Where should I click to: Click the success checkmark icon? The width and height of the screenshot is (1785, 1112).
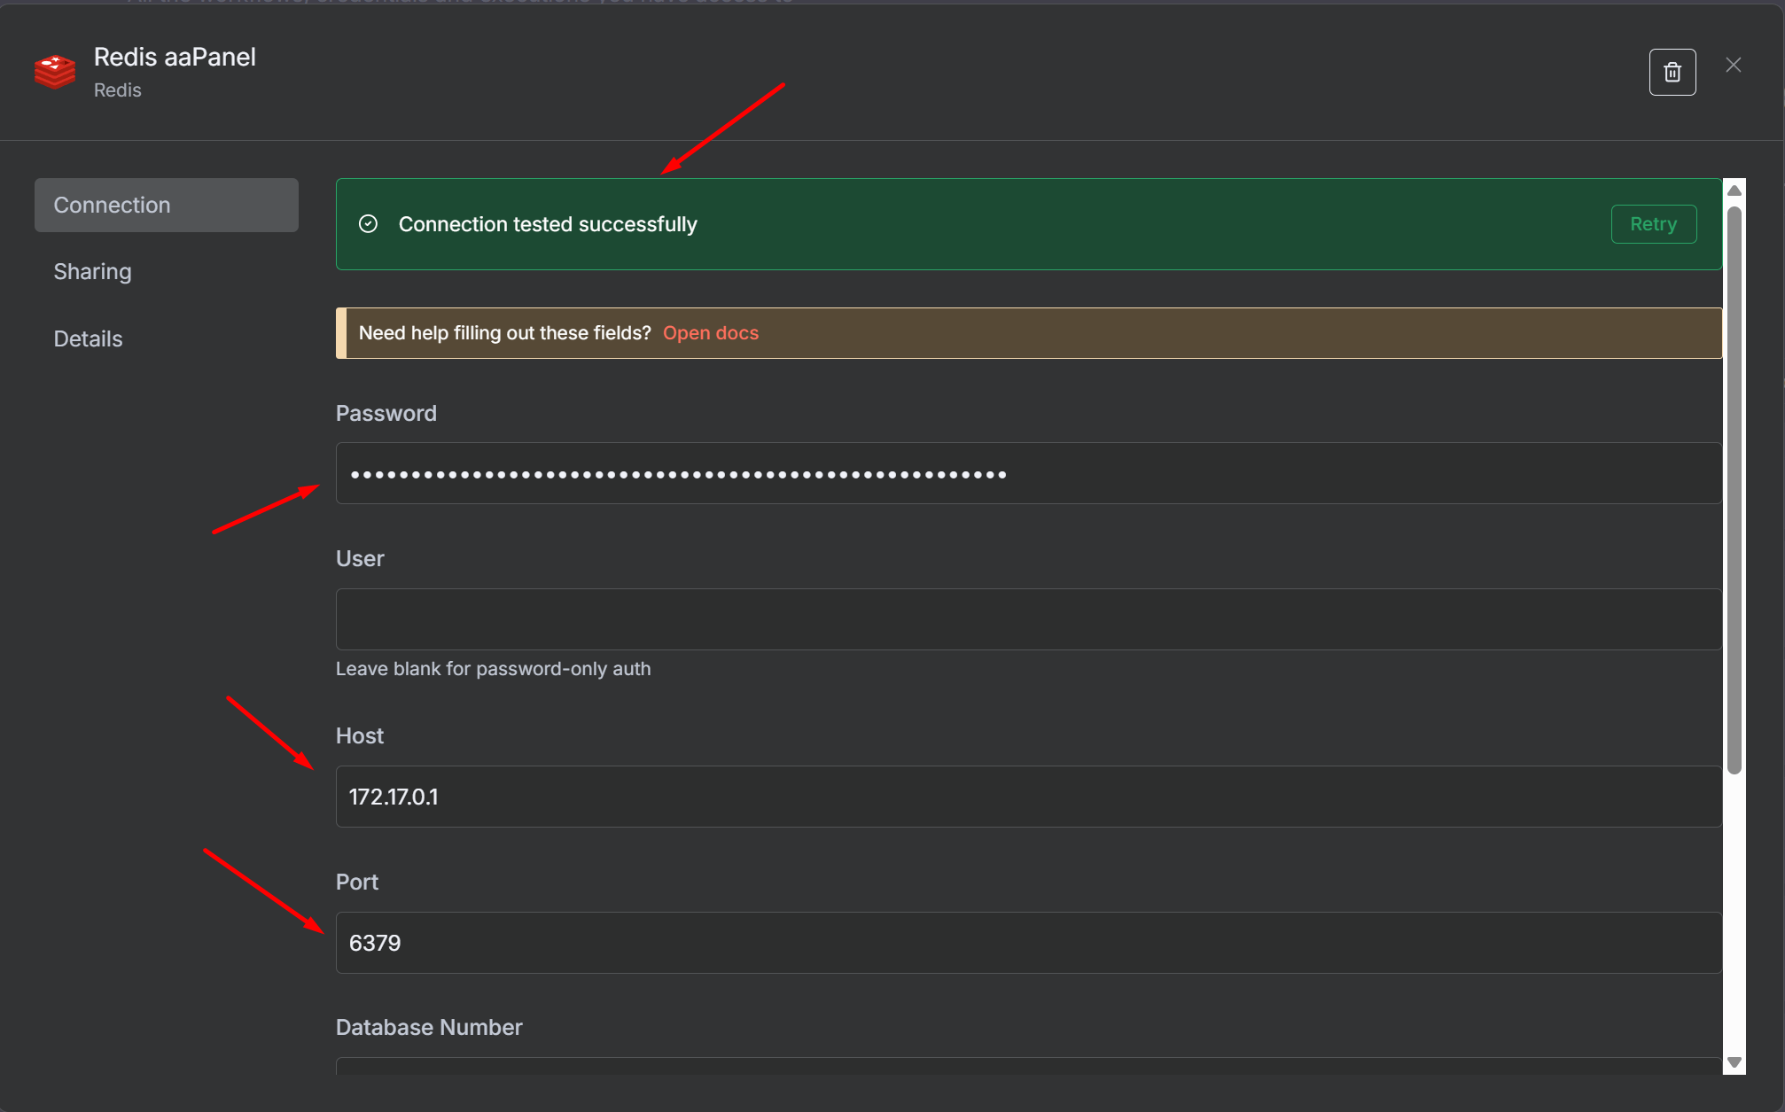[369, 224]
